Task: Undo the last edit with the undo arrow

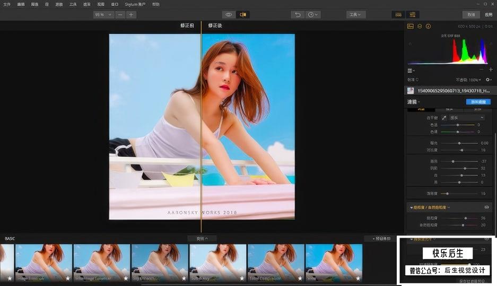Action: 298,14
